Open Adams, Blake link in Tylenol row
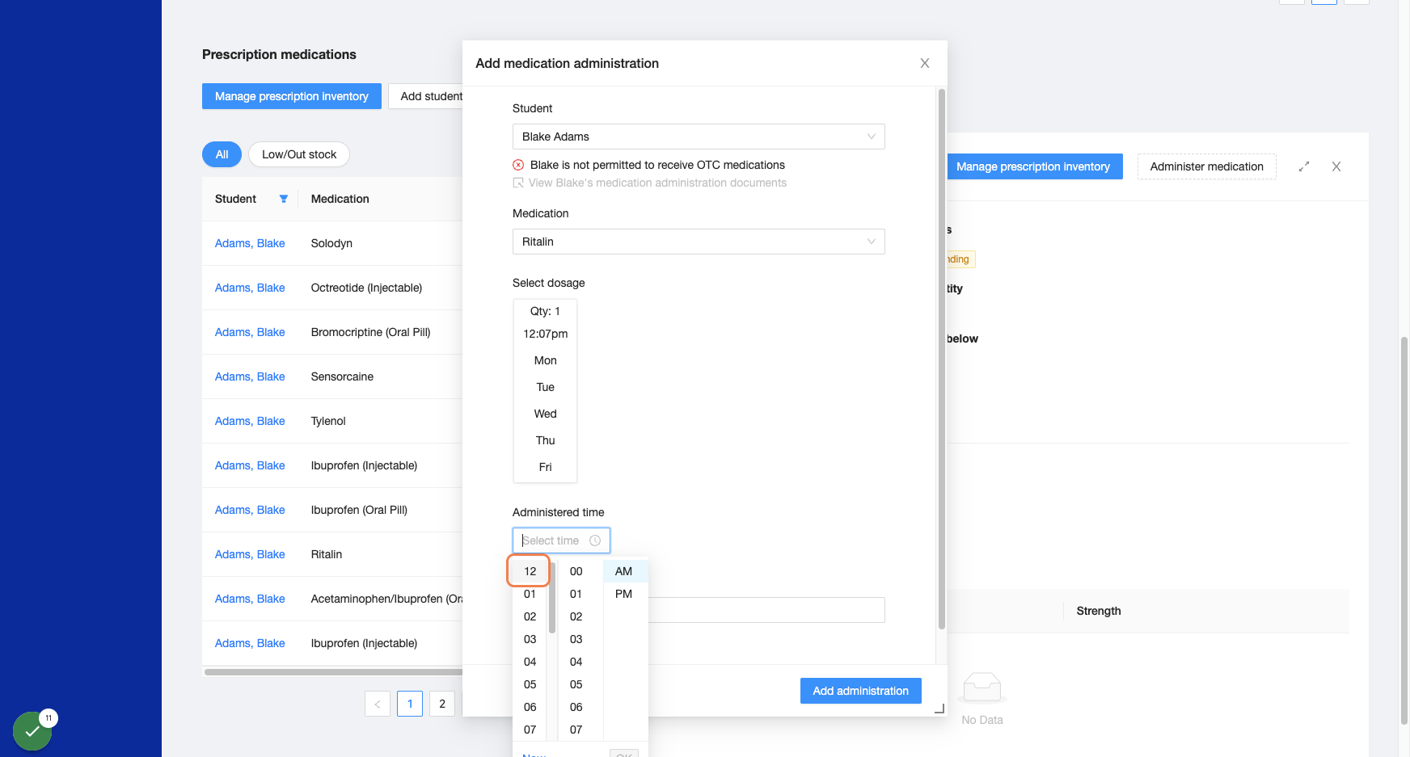Screen dimensions: 1410x757 [x=250, y=421]
